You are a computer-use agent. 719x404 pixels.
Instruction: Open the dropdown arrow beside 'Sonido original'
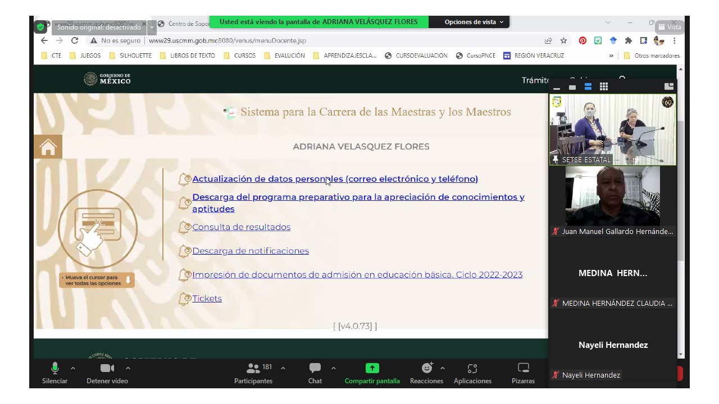point(152,27)
